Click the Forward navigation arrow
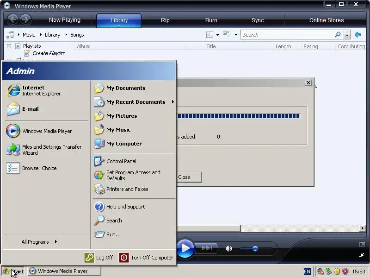Screen dimensions: 370x278 [x=25, y=19]
